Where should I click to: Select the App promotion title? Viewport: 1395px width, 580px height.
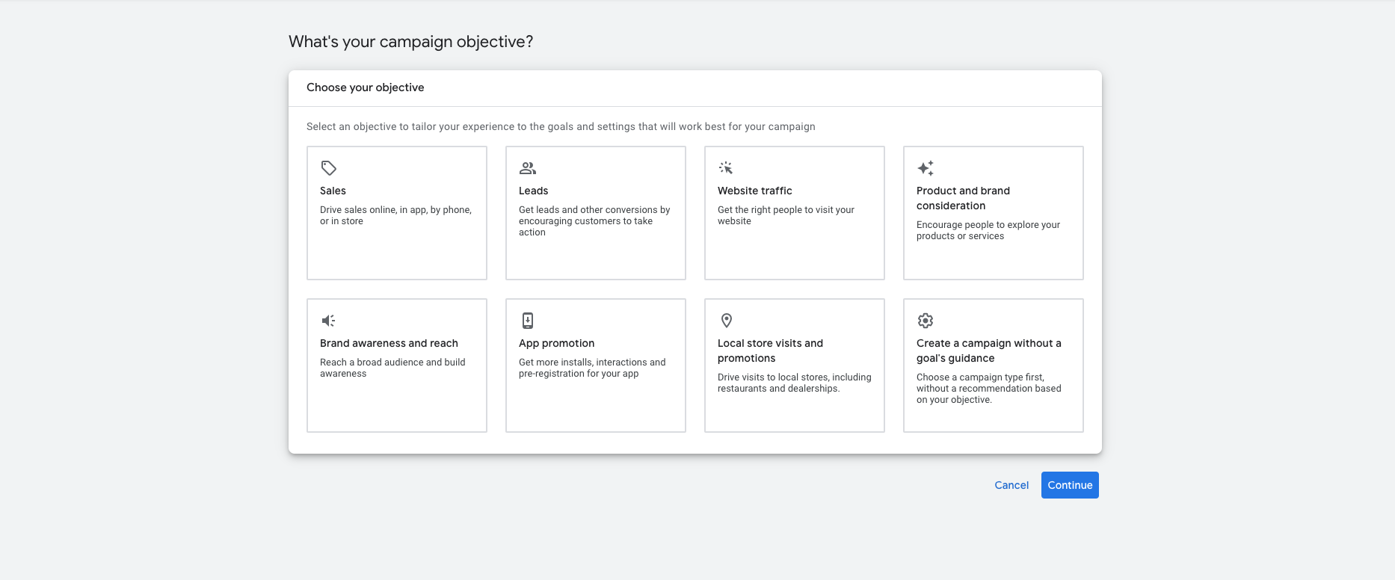tap(556, 343)
